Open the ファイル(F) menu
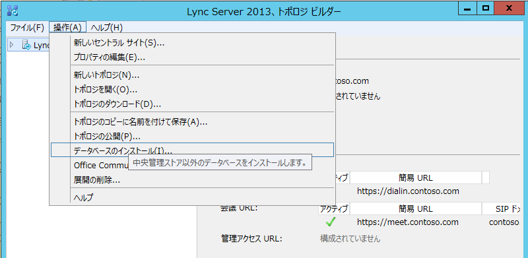Screen dimensions: 528x258 click(x=27, y=27)
